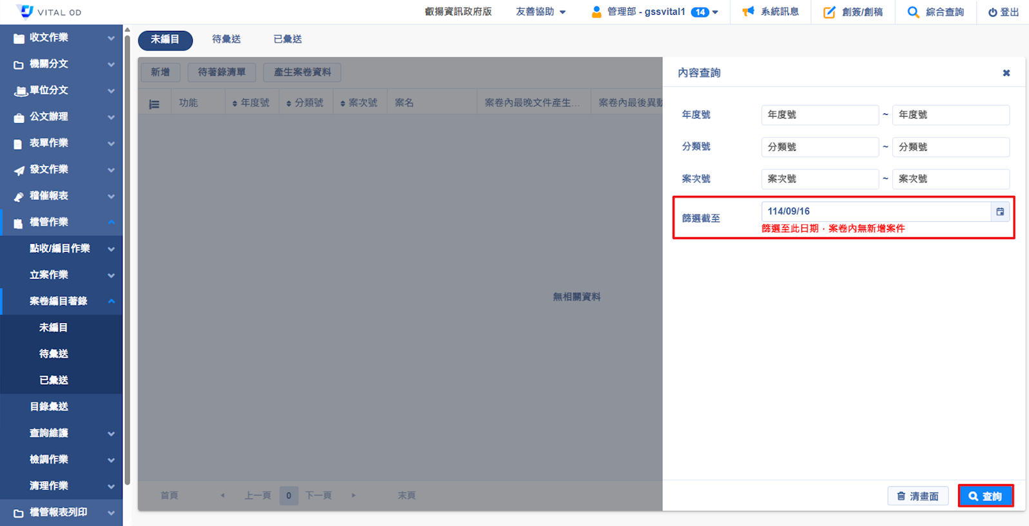Click the 登出 power icon
The image size is (1029, 526).
[992, 12]
